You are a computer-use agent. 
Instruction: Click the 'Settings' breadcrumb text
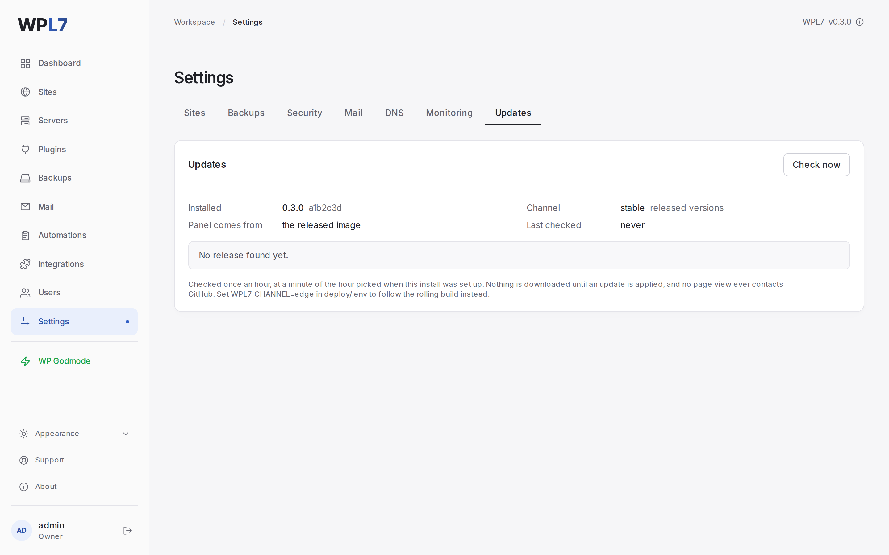pyautogui.click(x=248, y=22)
